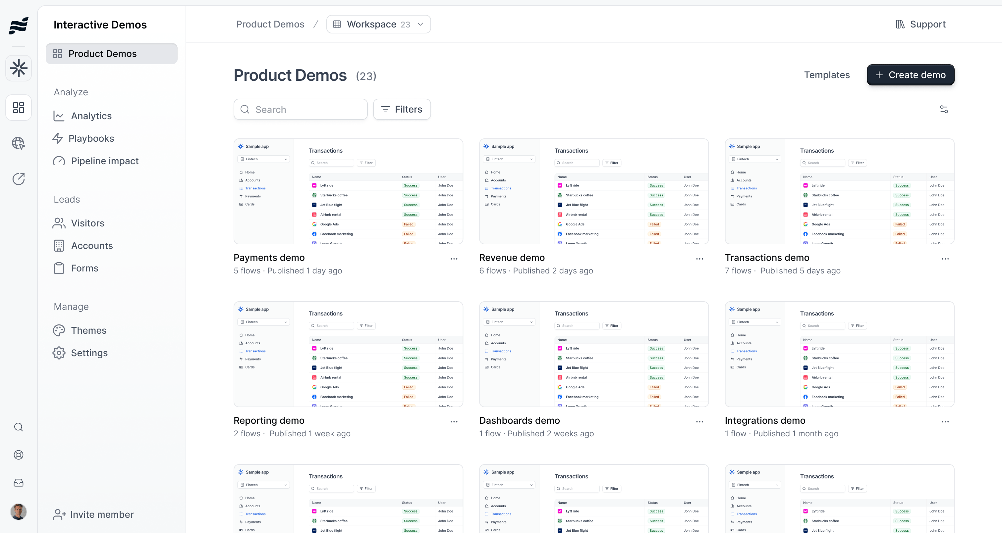This screenshot has height=533, width=1002.
Task: Click the circular arrow icon in rail
Action: click(x=18, y=179)
